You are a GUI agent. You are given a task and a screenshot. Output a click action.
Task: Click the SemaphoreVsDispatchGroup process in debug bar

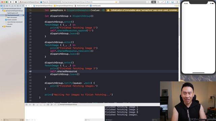(x=67, y=105)
